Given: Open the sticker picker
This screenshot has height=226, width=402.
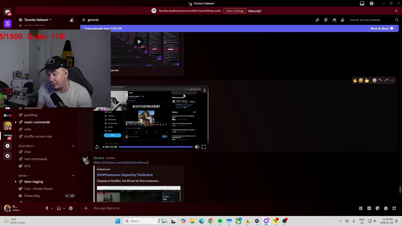Looking at the screenshot, I should point(378,208).
